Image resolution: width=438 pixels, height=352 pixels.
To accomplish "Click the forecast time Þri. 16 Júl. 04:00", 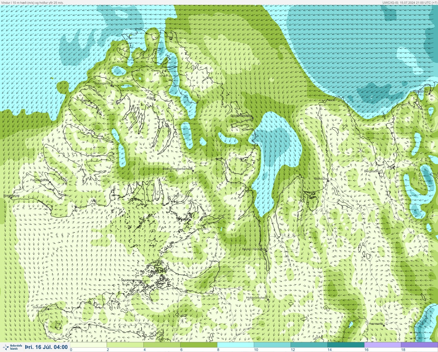I will 46,347.
